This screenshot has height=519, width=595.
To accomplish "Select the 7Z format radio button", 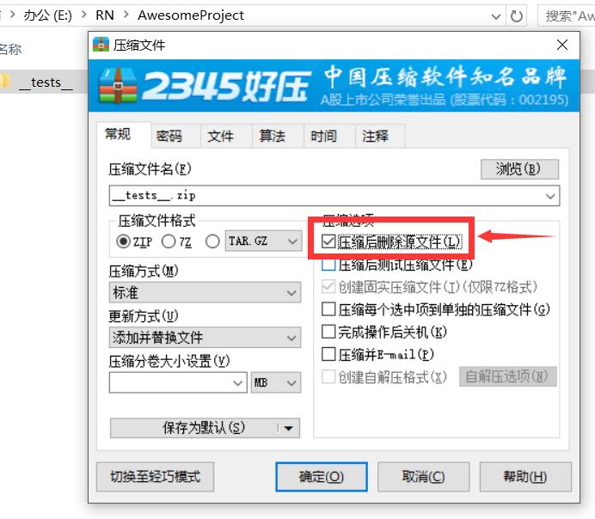I will 169,241.
